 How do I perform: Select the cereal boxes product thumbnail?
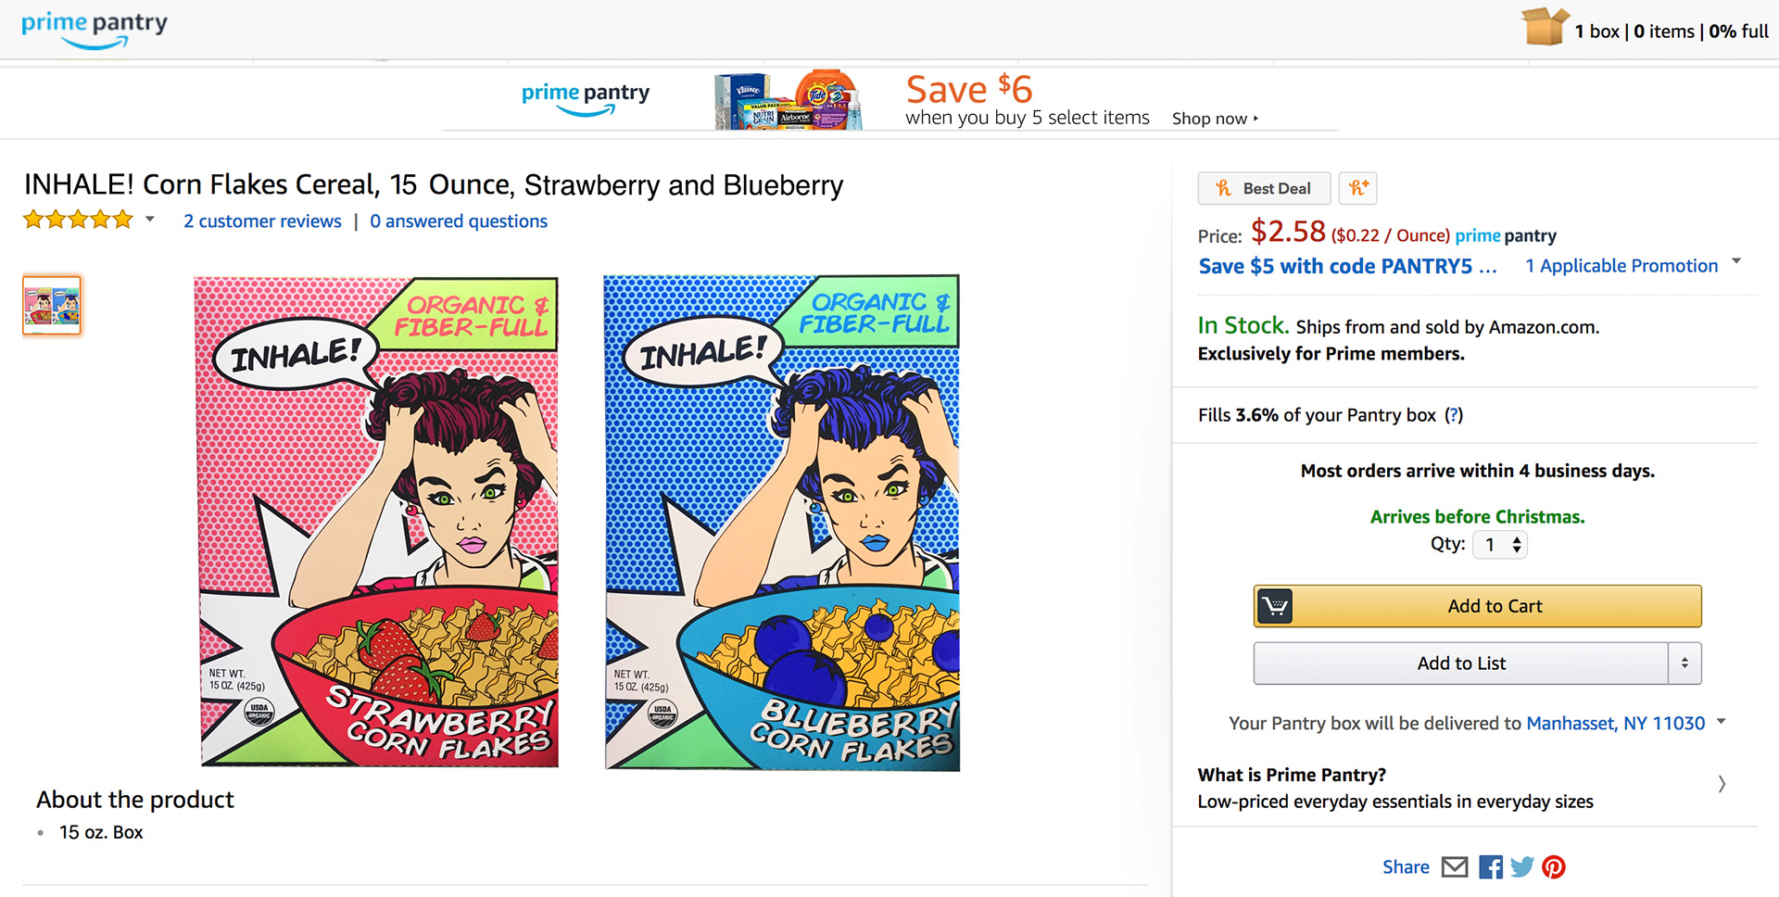(52, 305)
